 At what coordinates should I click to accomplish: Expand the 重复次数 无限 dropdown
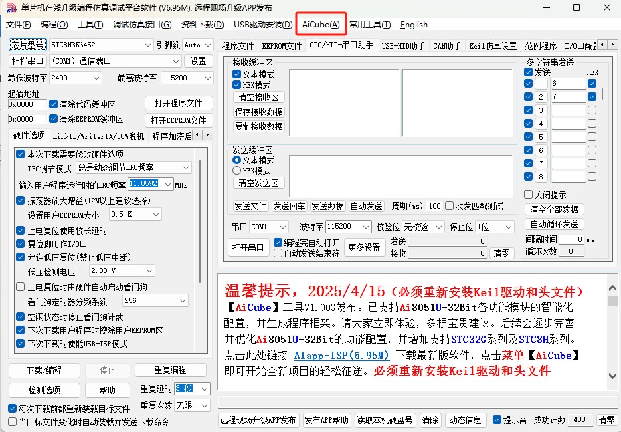205,405
